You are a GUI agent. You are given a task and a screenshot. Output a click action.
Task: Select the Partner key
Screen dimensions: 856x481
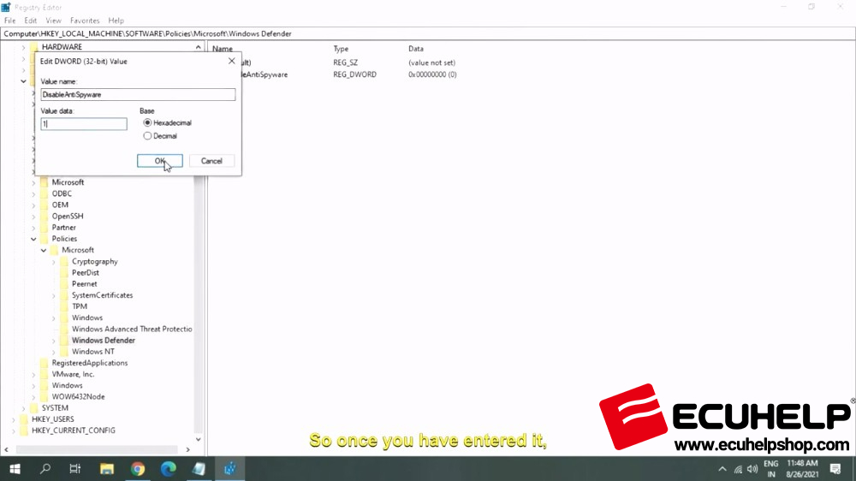tap(64, 228)
